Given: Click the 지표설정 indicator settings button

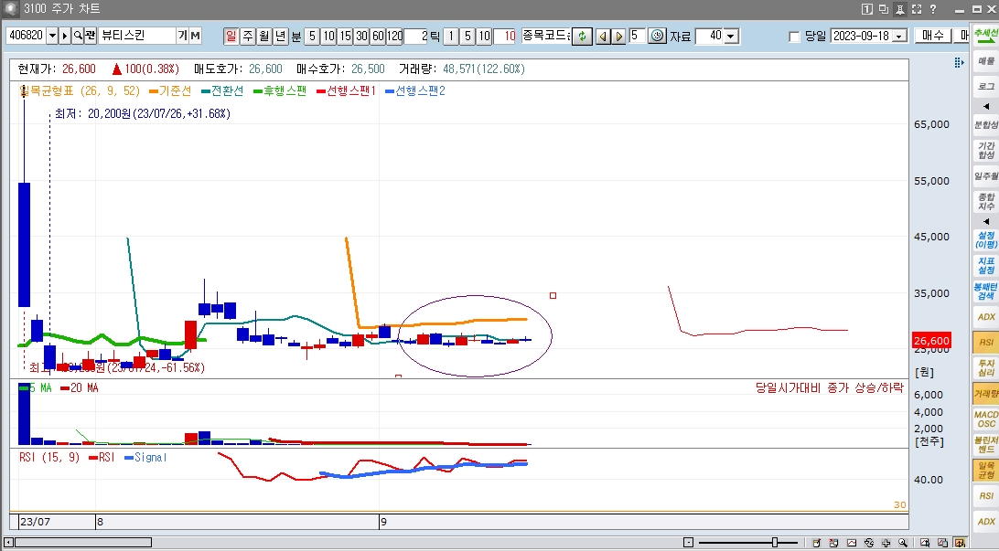Looking at the screenshot, I should [x=986, y=266].
